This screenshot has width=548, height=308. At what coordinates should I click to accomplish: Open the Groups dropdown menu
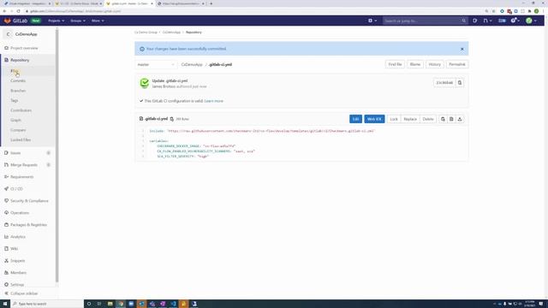78,21
